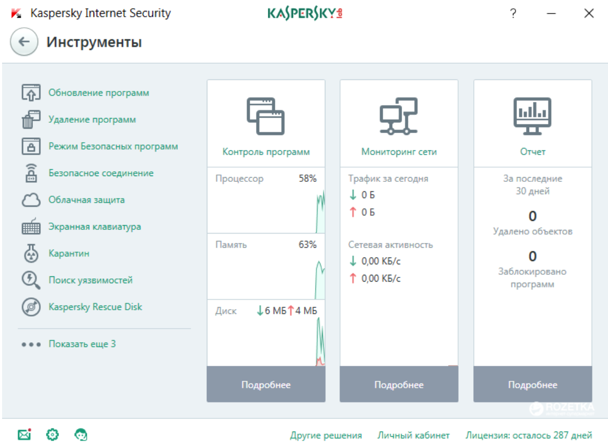The width and height of the screenshot is (608, 443).
Task: Open the settings gear icon
Action: pyautogui.click(x=52, y=435)
